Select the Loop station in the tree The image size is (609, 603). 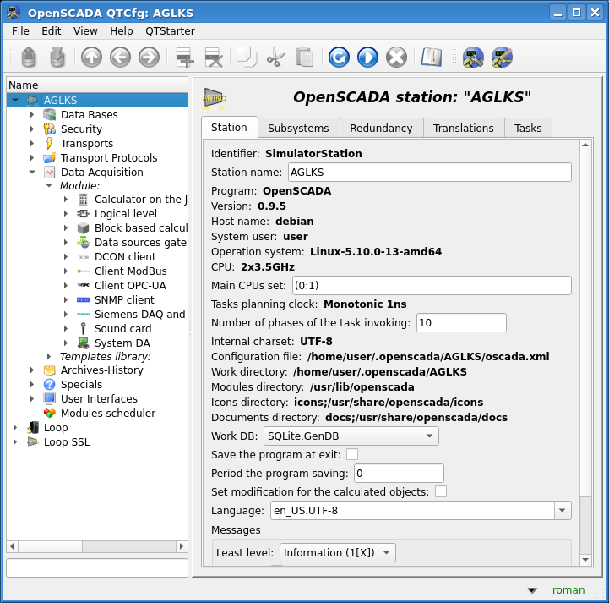pyautogui.click(x=56, y=427)
